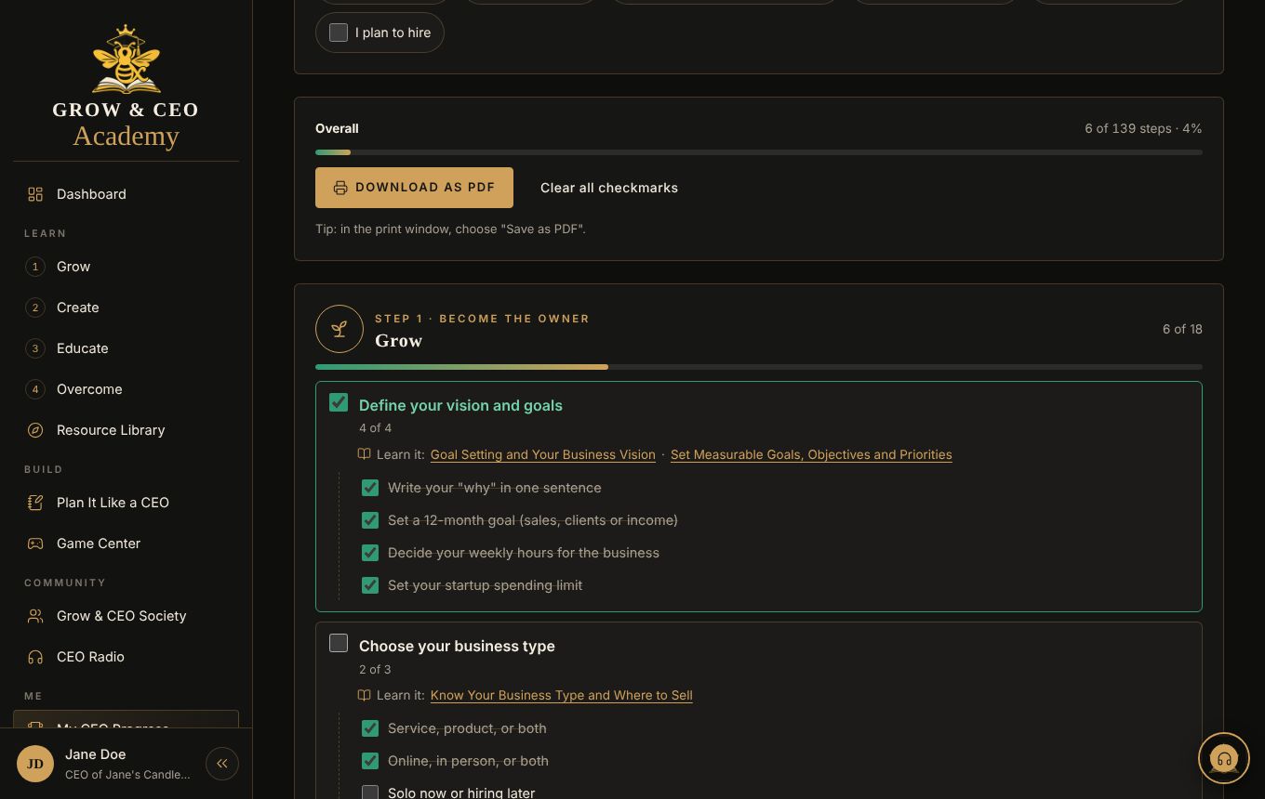Click the Grow & CEO Academy bee logo
The height and width of the screenshot is (799, 1265).
click(126, 59)
